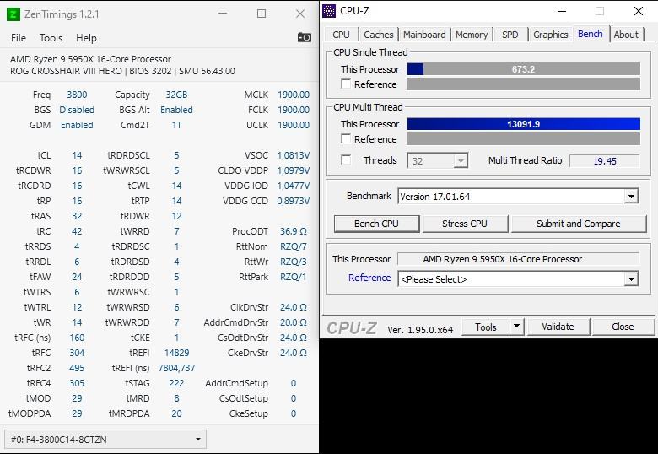
Task: Click the multi thread score bar 13091.9
Action: coord(523,124)
